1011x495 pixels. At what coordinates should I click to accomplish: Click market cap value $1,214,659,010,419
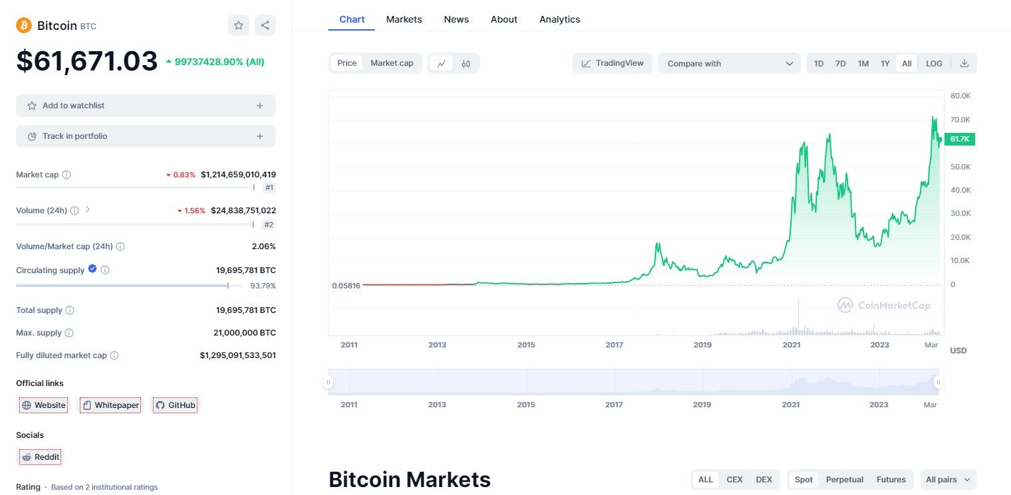(x=238, y=175)
